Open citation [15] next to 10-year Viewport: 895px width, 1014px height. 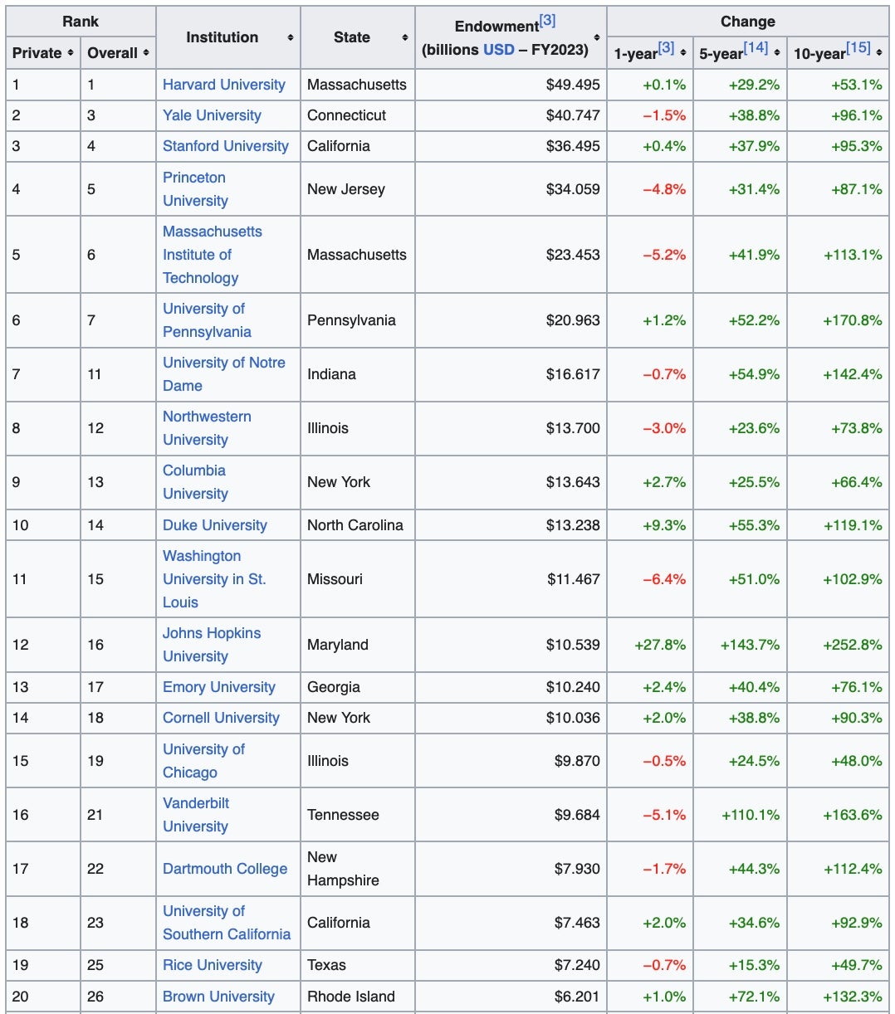click(858, 48)
